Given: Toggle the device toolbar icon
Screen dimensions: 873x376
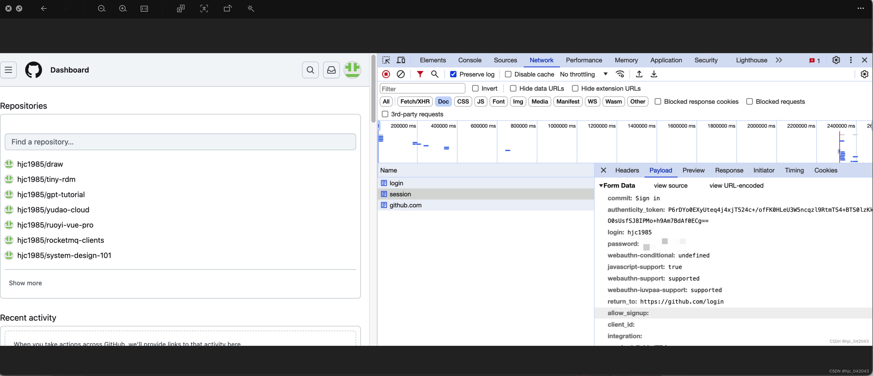Looking at the screenshot, I should (x=401, y=60).
